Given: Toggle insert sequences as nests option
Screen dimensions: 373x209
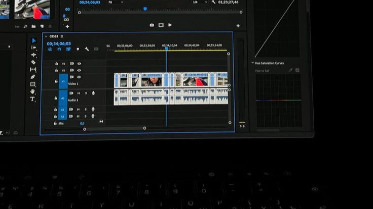Looking at the screenshot, I should (x=50, y=49).
